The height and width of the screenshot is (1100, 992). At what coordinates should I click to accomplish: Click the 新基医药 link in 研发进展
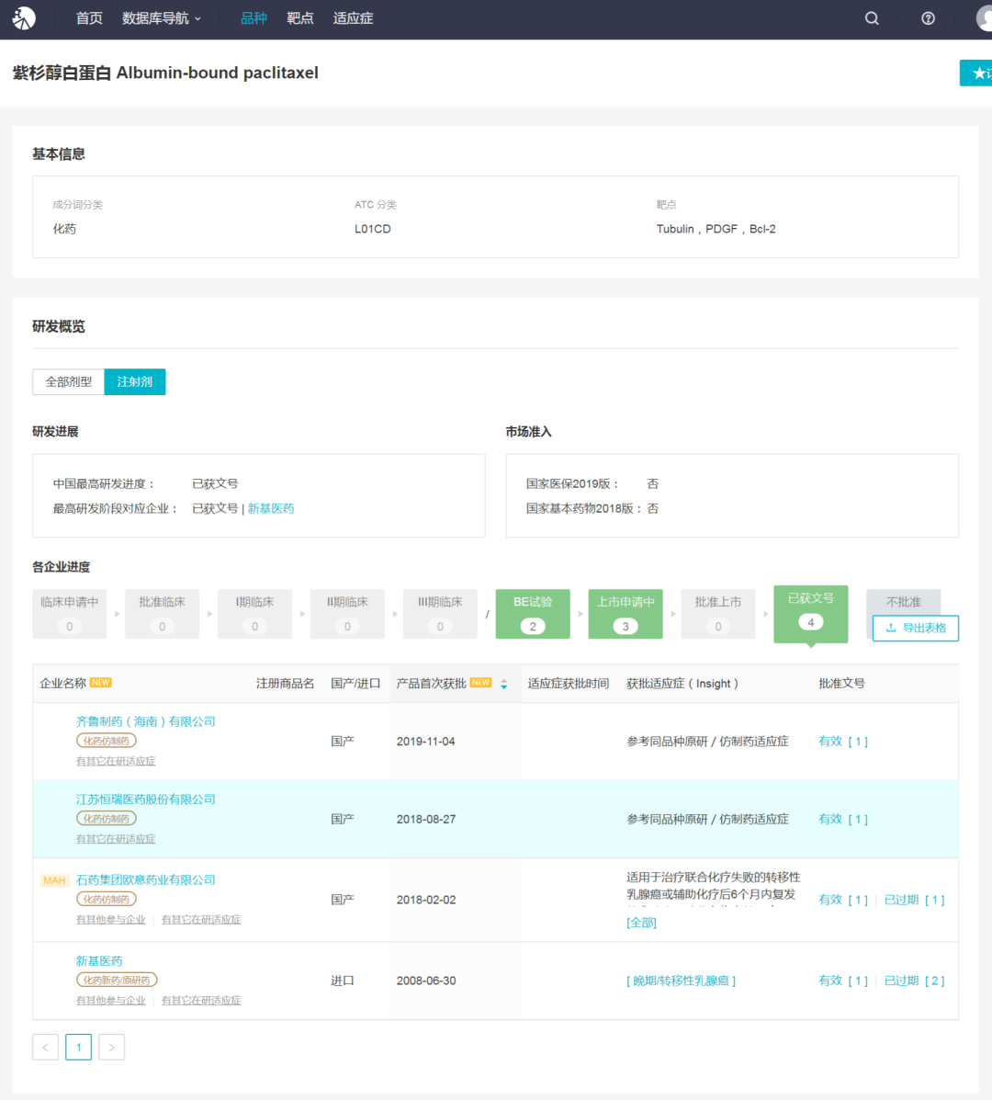click(x=271, y=508)
